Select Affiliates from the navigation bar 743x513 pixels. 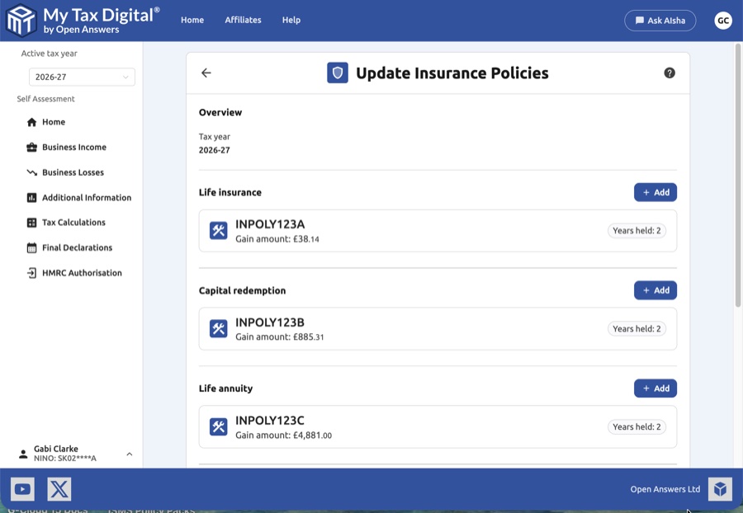tap(243, 20)
